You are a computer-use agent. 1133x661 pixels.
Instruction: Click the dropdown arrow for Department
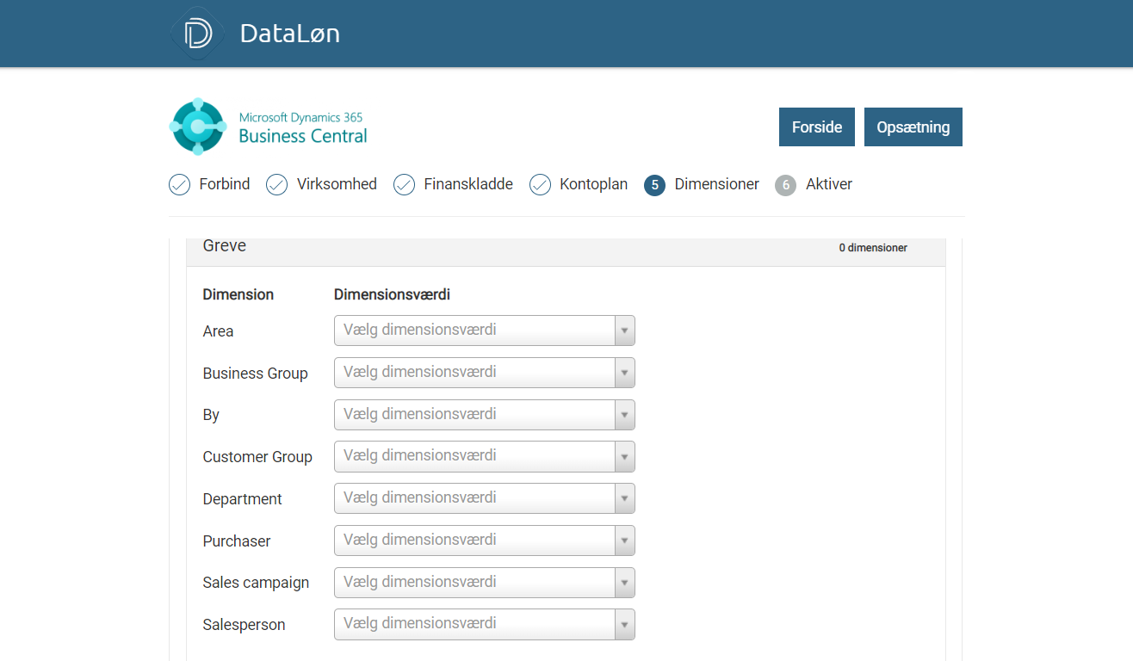tap(625, 498)
